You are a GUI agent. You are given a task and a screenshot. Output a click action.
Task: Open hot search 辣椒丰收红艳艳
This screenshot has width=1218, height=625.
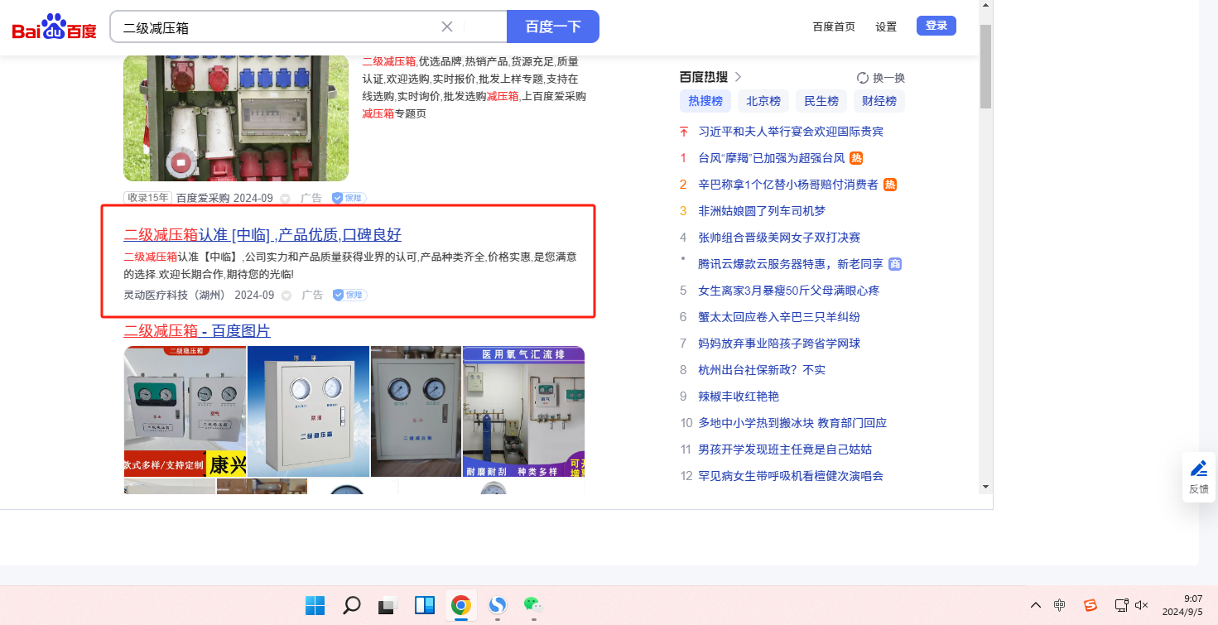click(x=739, y=397)
